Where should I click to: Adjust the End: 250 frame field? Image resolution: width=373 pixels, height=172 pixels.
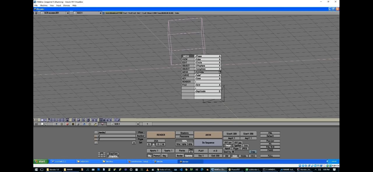click(x=215, y=156)
